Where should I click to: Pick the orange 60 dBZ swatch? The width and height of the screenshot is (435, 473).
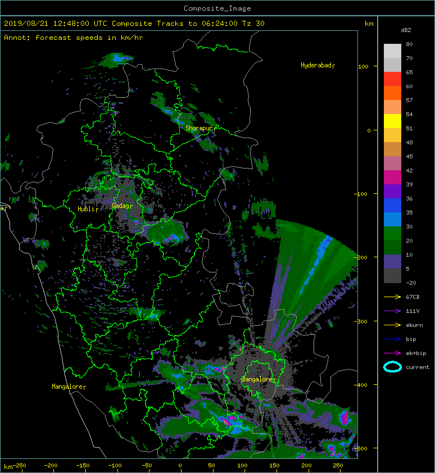point(392,93)
